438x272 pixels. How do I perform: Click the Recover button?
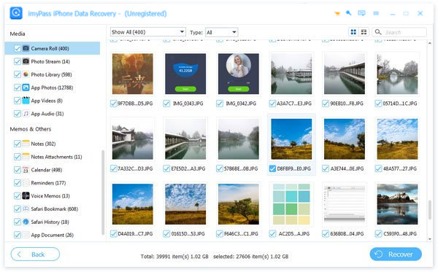pos(396,254)
